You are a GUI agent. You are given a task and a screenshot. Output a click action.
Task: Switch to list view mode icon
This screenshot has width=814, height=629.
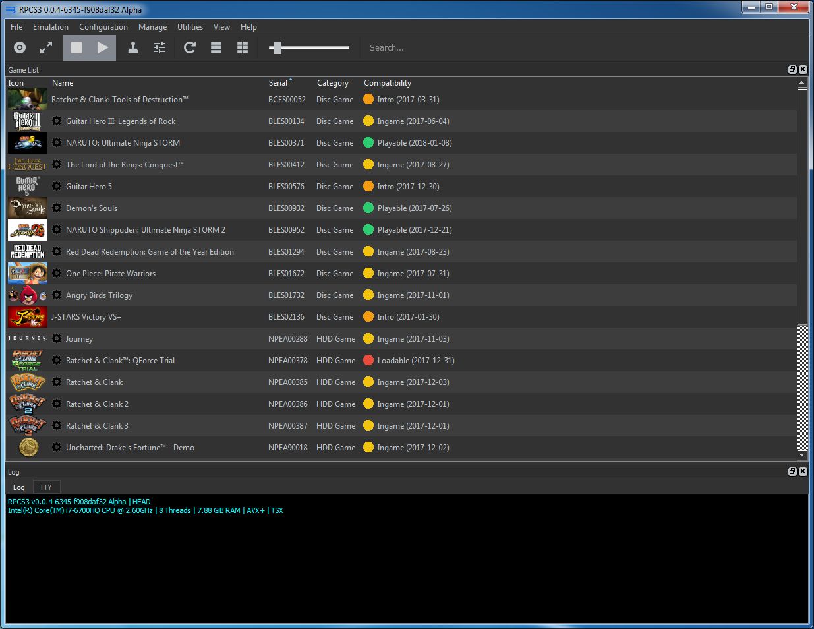pos(216,47)
